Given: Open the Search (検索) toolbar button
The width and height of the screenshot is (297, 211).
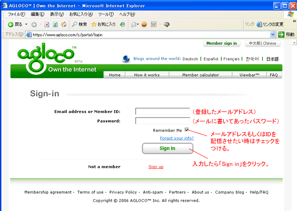Looking at the screenshot, I should (x=79, y=24).
